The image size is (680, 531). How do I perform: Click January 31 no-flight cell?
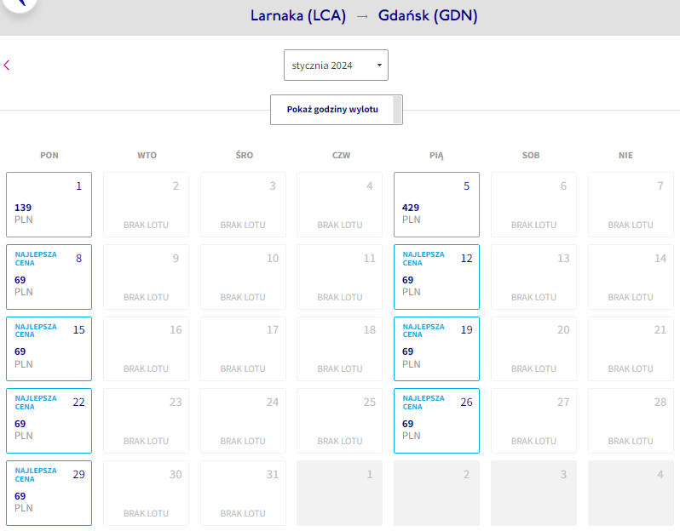click(x=243, y=493)
